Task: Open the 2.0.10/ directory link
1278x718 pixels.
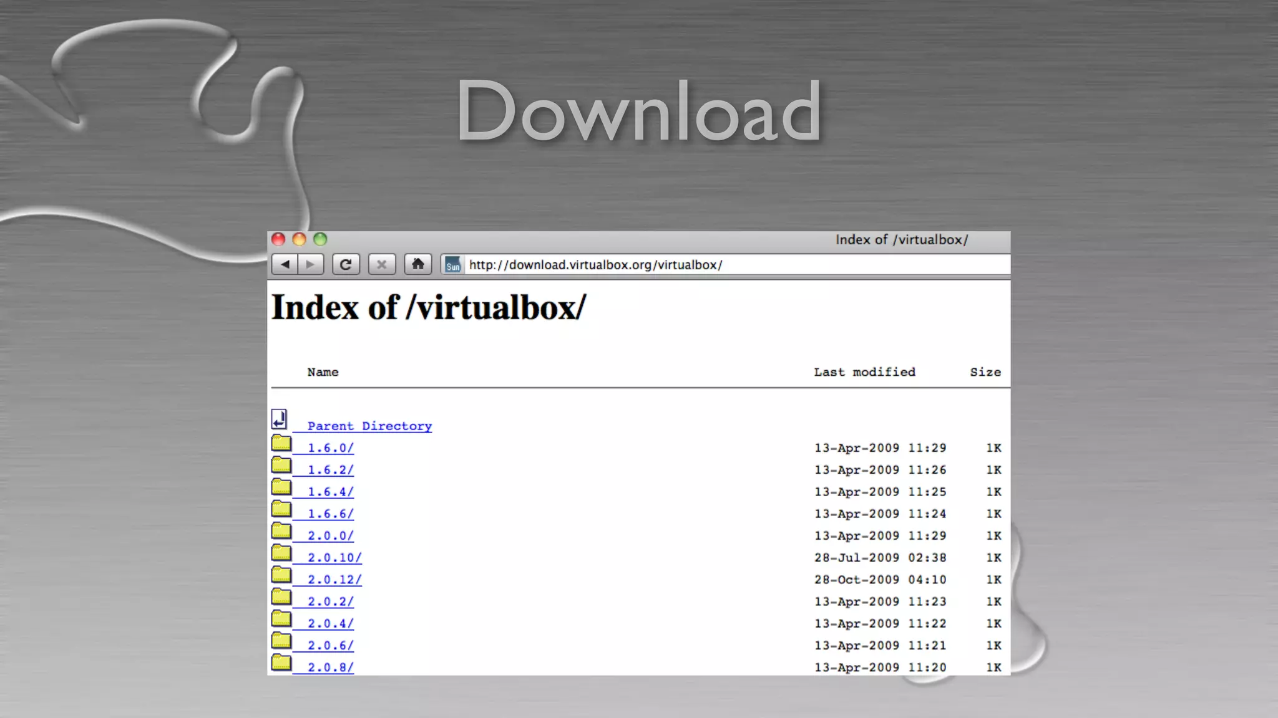Action: pos(334,558)
